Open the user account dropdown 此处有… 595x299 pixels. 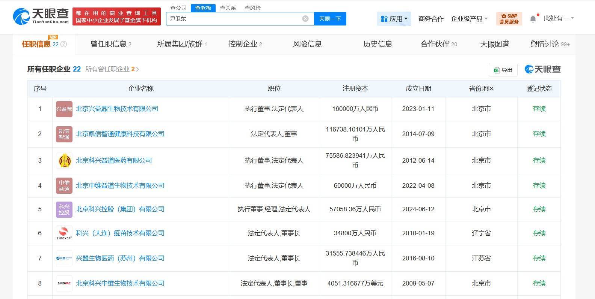(x=559, y=18)
